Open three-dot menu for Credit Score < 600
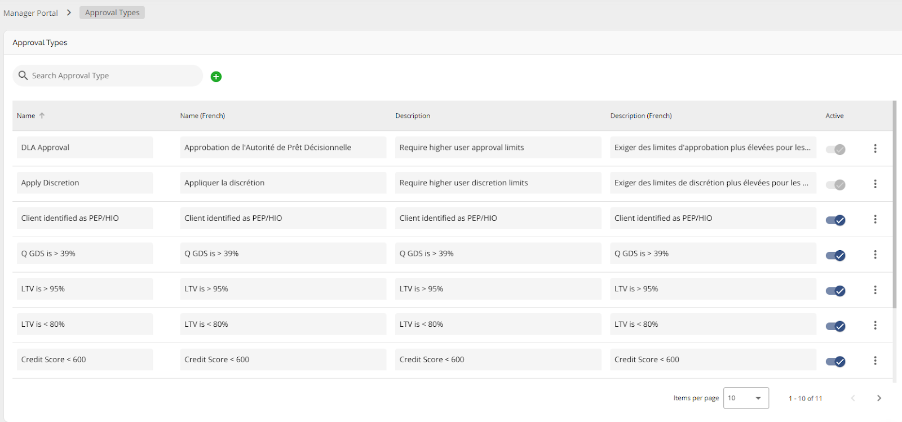 pyautogui.click(x=875, y=361)
